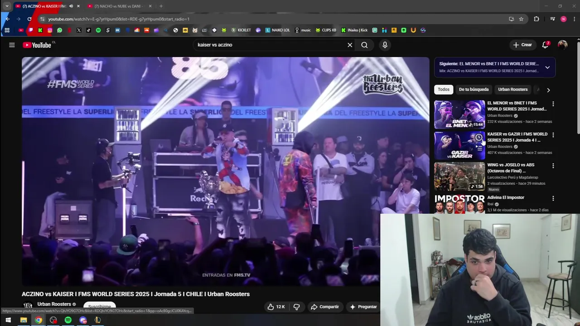Screen dimensions: 580x326
Task: Switch to NACHO vs NUBE vs DANI tab
Action: (119, 6)
